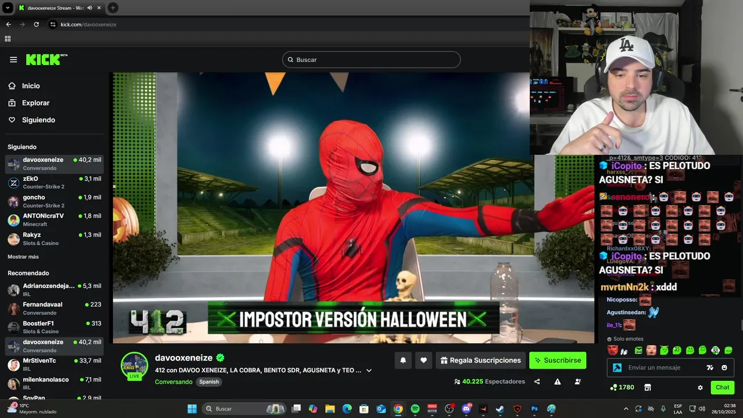This screenshot has width=743, height=418.
Task: Open Rakyz channel in sidebar
Action: pyautogui.click(x=55, y=239)
